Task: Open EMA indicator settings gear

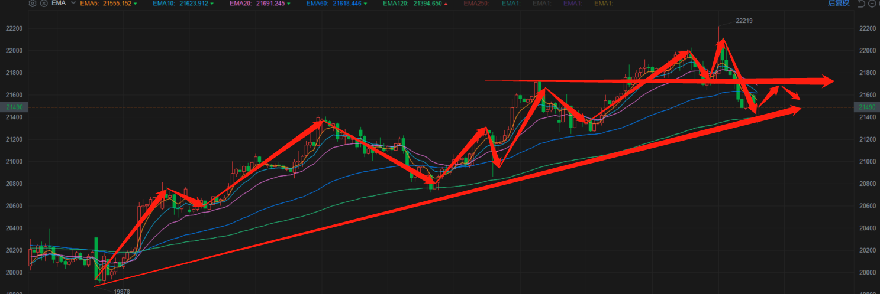Action: point(32,4)
